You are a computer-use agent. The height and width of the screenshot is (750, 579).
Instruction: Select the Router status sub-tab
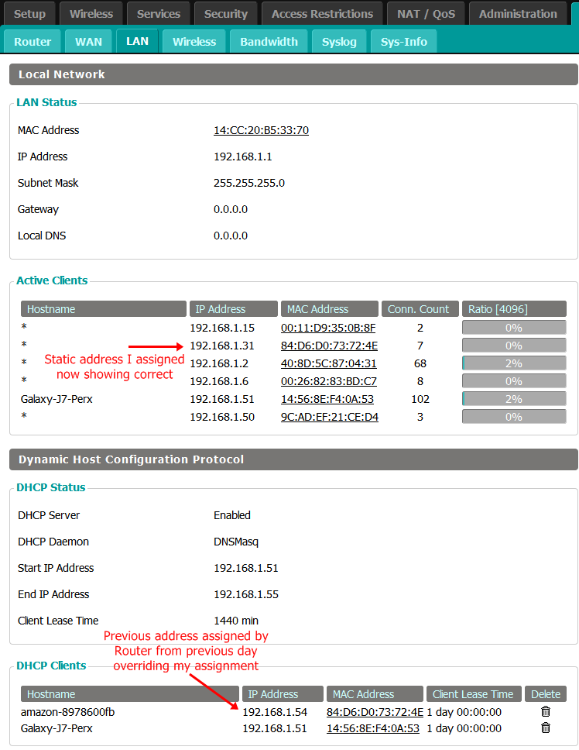pyautogui.click(x=33, y=42)
